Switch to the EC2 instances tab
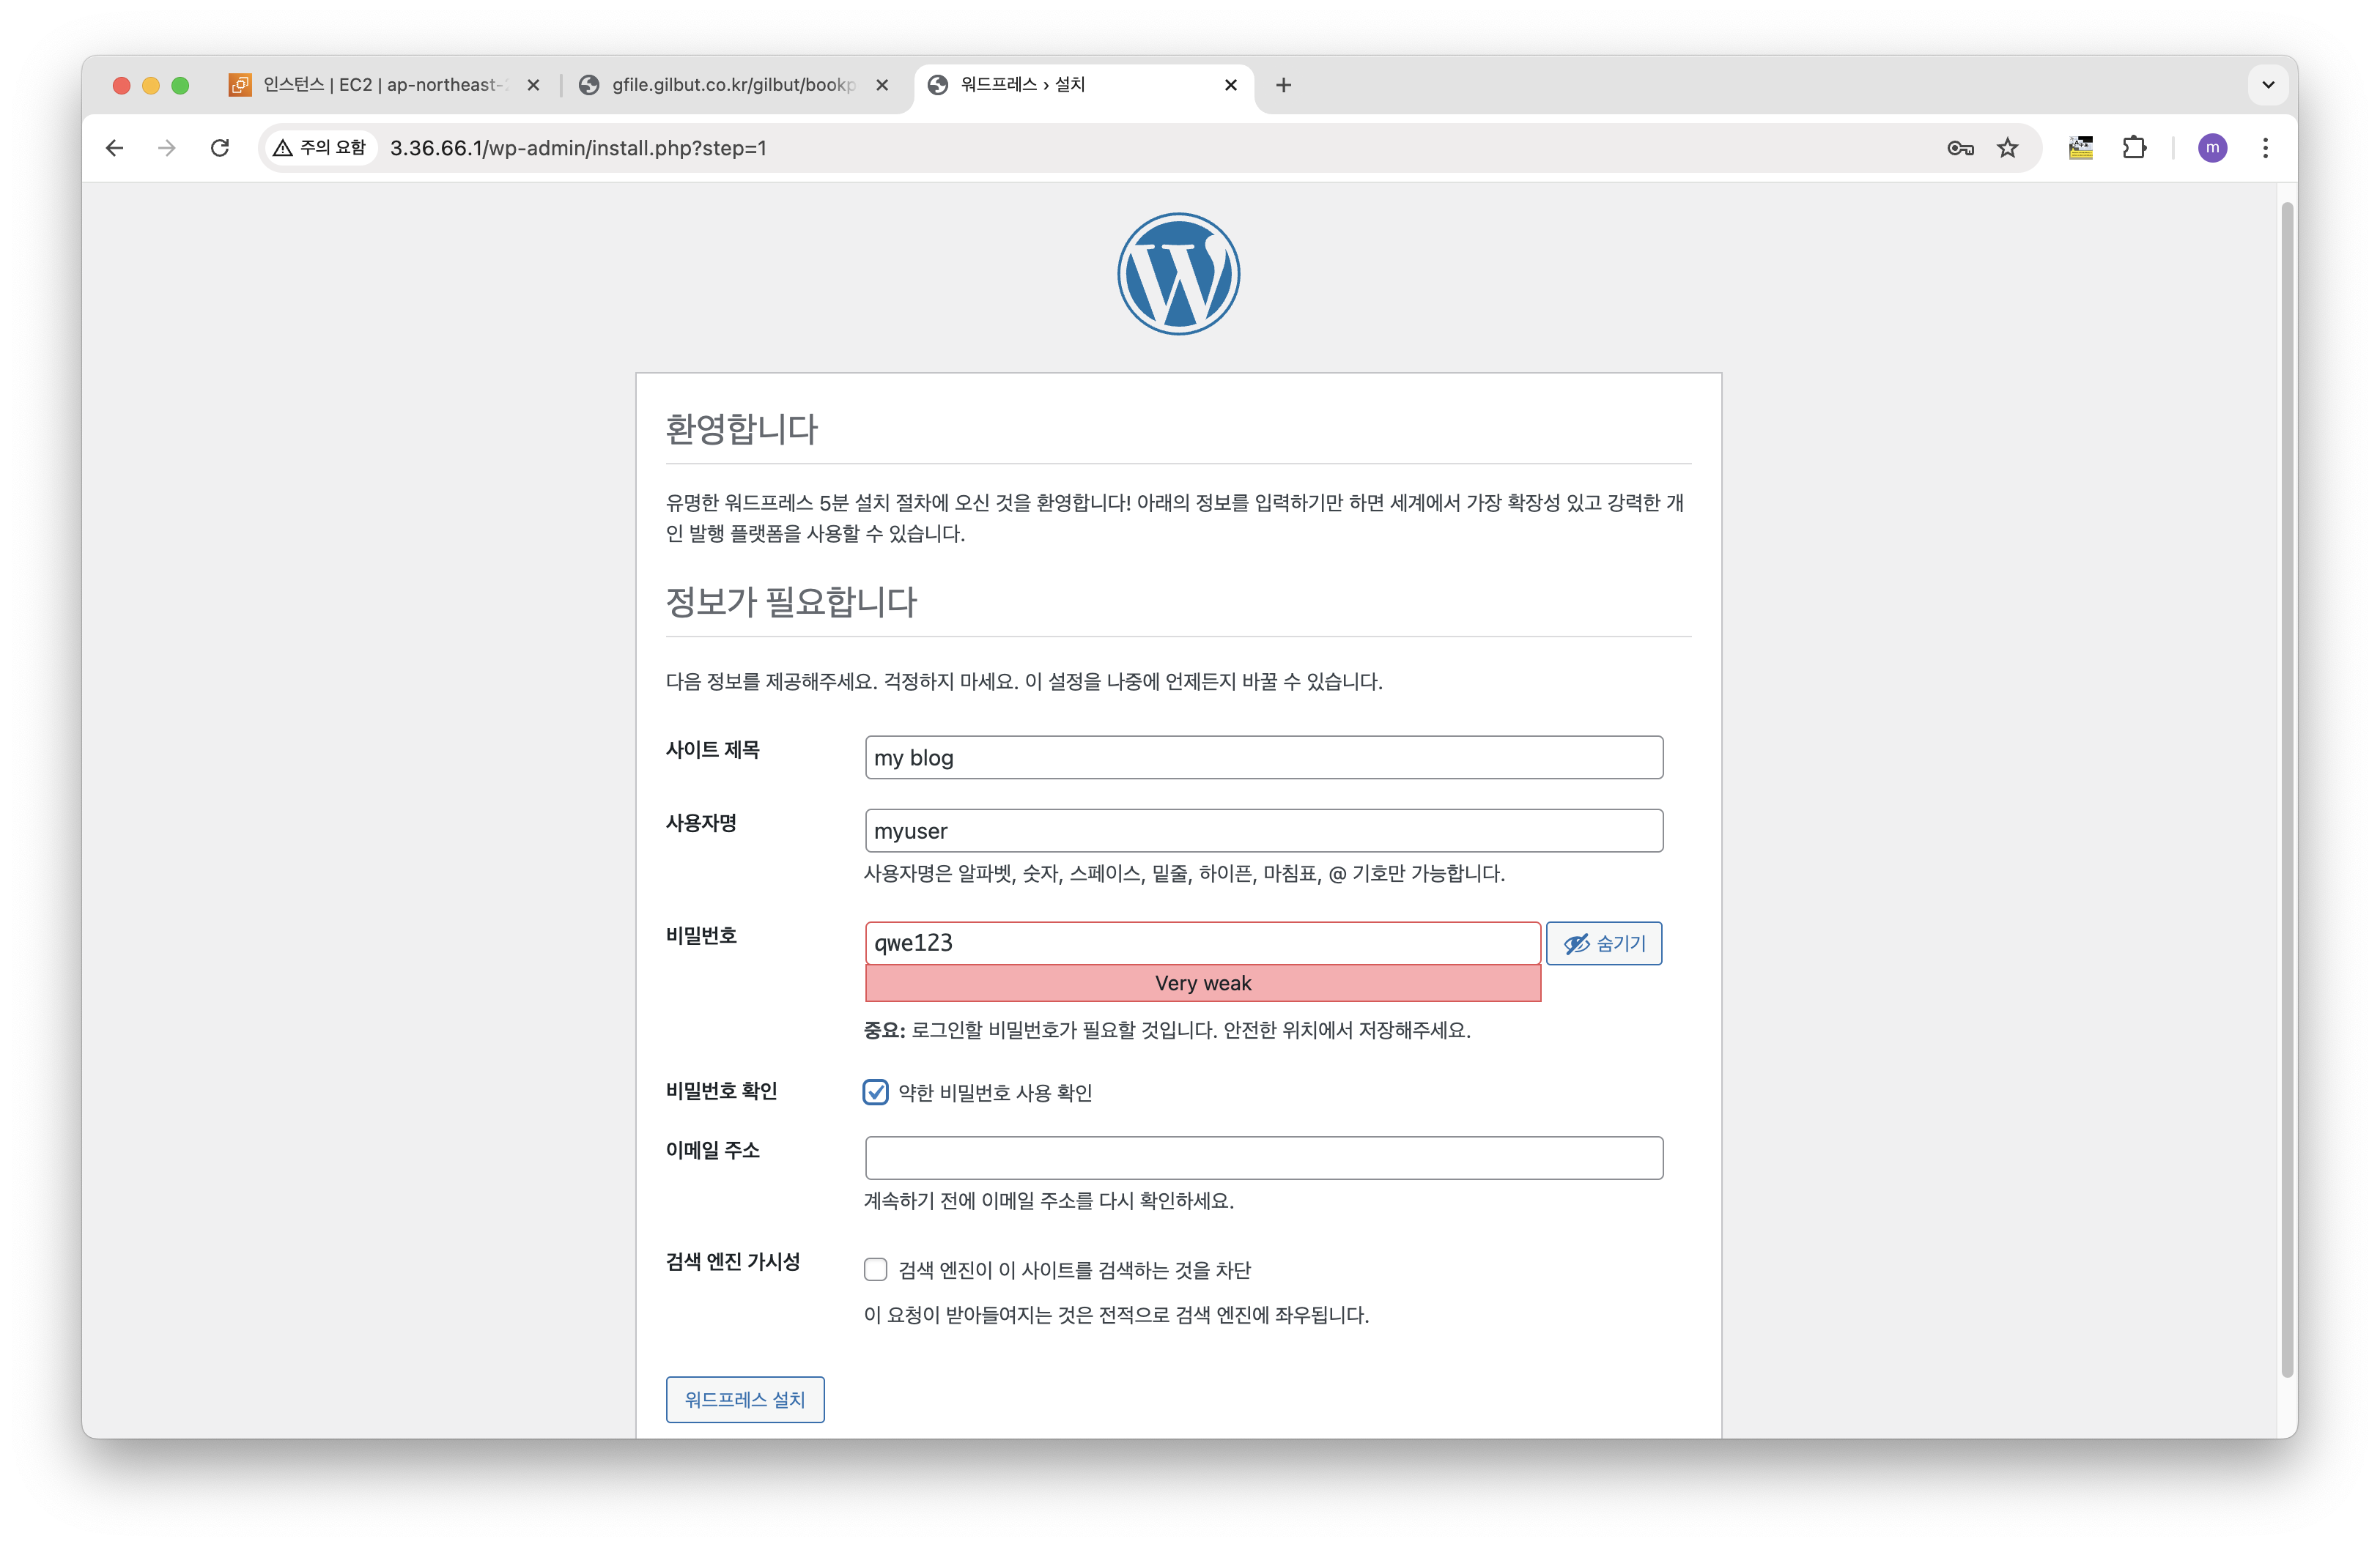2380x1547 pixels. coord(385,85)
